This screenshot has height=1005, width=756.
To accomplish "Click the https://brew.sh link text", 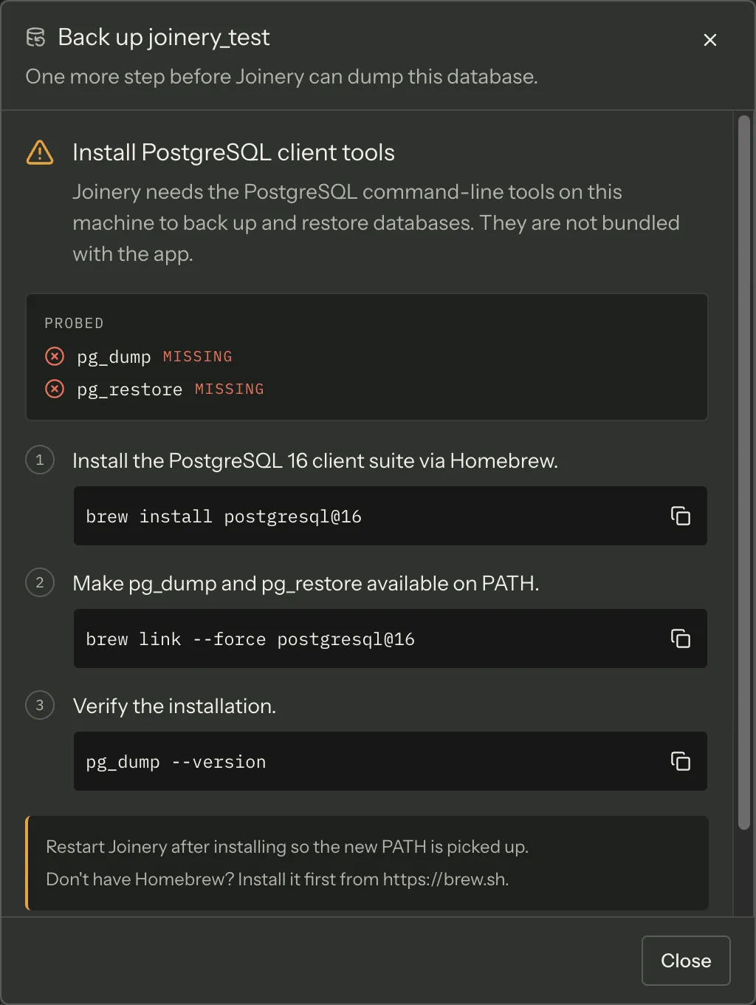I will [445, 879].
